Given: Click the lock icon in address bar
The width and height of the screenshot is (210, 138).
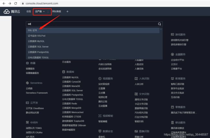Looking at the screenshot, I should point(23,4).
